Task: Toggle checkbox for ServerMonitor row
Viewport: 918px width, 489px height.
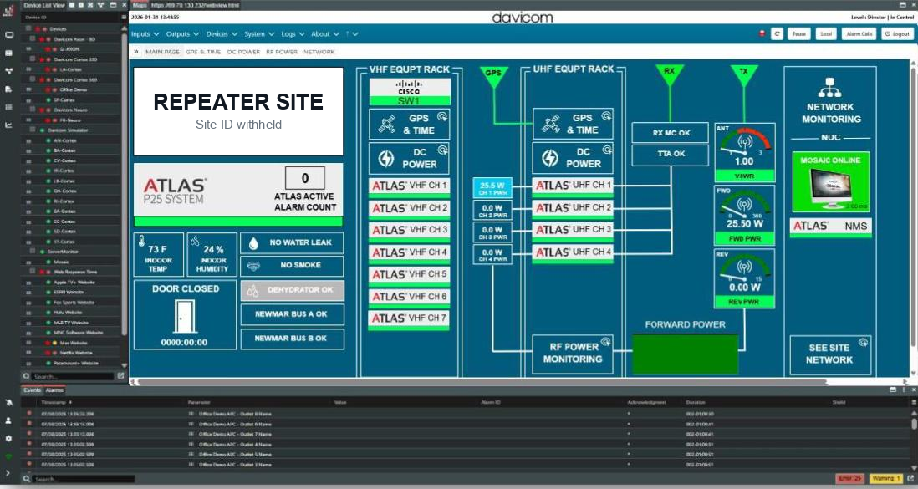Action: [x=33, y=252]
